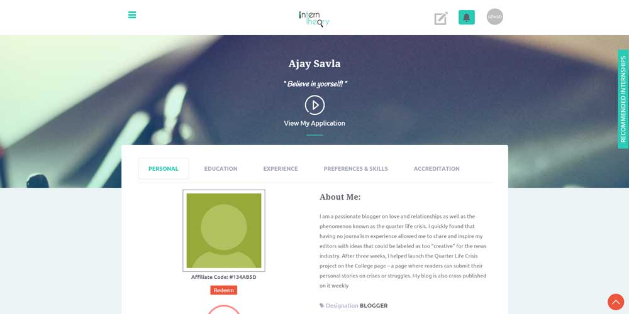Click the round user avatar in header

click(494, 17)
